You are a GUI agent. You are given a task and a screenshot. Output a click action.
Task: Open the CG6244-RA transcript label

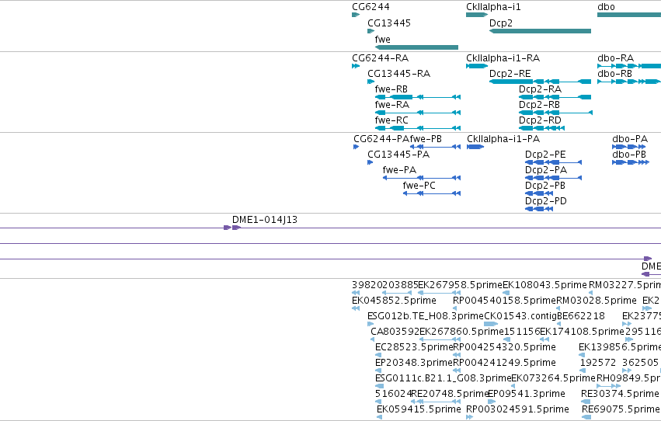(381, 58)
